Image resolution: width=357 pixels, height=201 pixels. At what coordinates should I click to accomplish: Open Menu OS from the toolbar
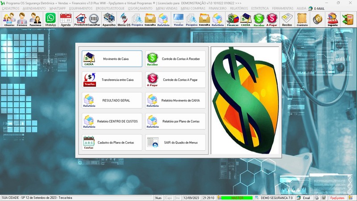click(x=124, y=20)
